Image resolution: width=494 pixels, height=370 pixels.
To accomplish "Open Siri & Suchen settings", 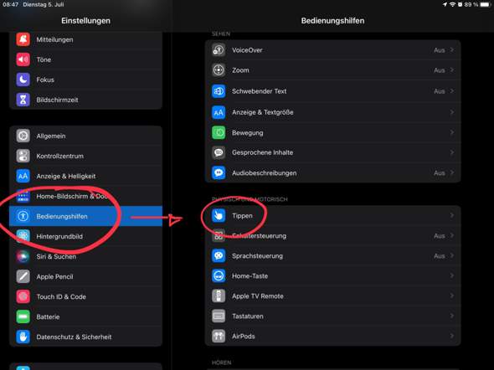I will tap(85, 256).
